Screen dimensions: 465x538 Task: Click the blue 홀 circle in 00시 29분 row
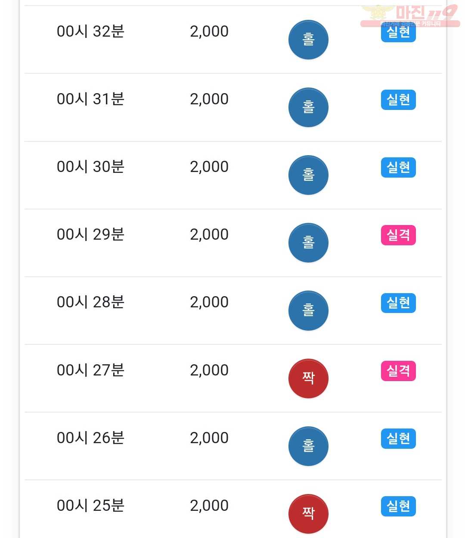tap(308, 243)
